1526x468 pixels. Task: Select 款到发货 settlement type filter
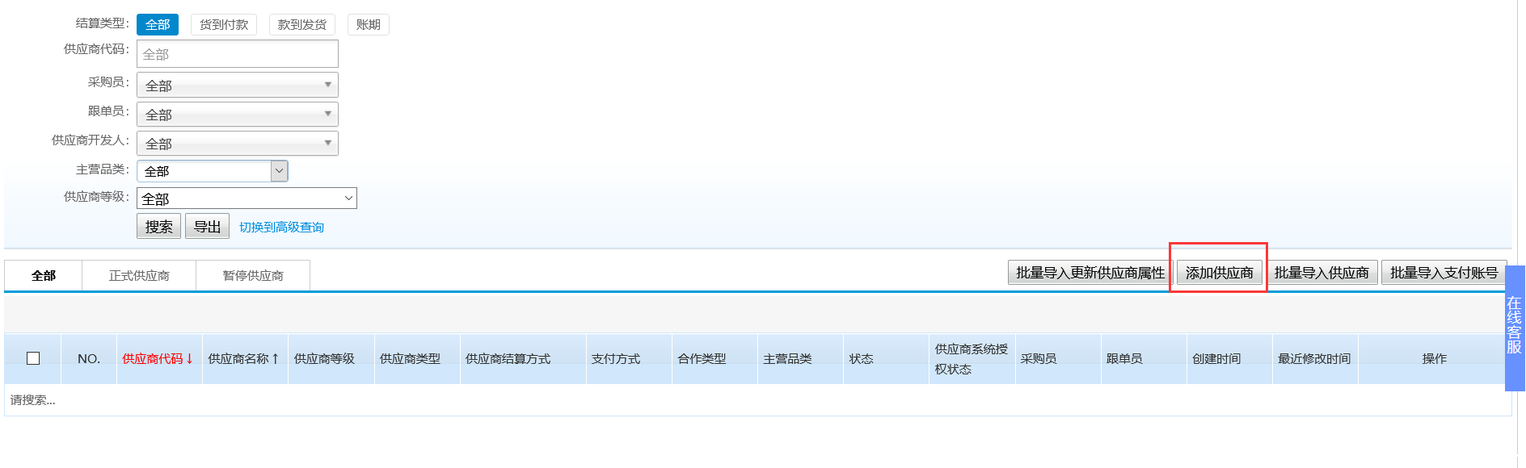coord(301,25)
